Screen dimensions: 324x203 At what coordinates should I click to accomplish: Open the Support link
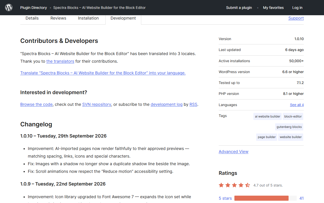[296, 18]
